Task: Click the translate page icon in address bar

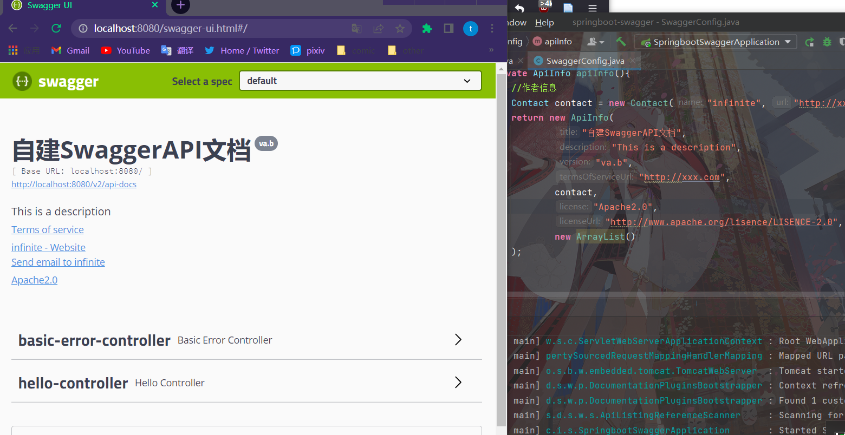Action: tap(356, 29)
